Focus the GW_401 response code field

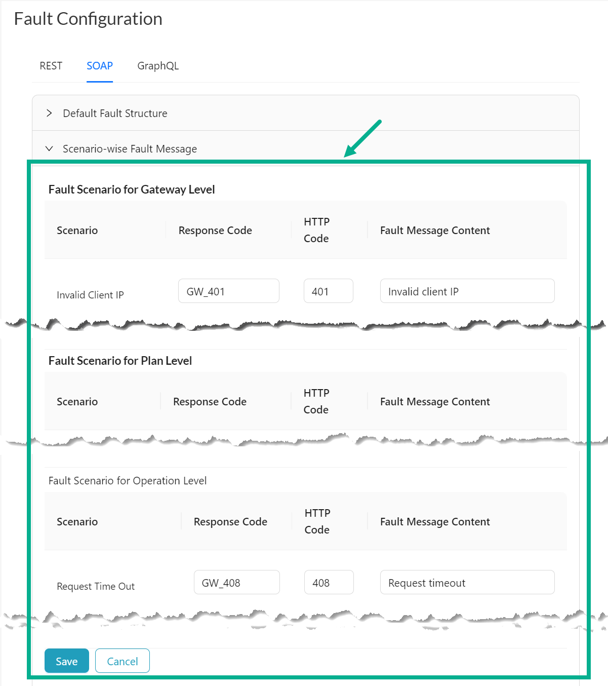pos(228,291)
